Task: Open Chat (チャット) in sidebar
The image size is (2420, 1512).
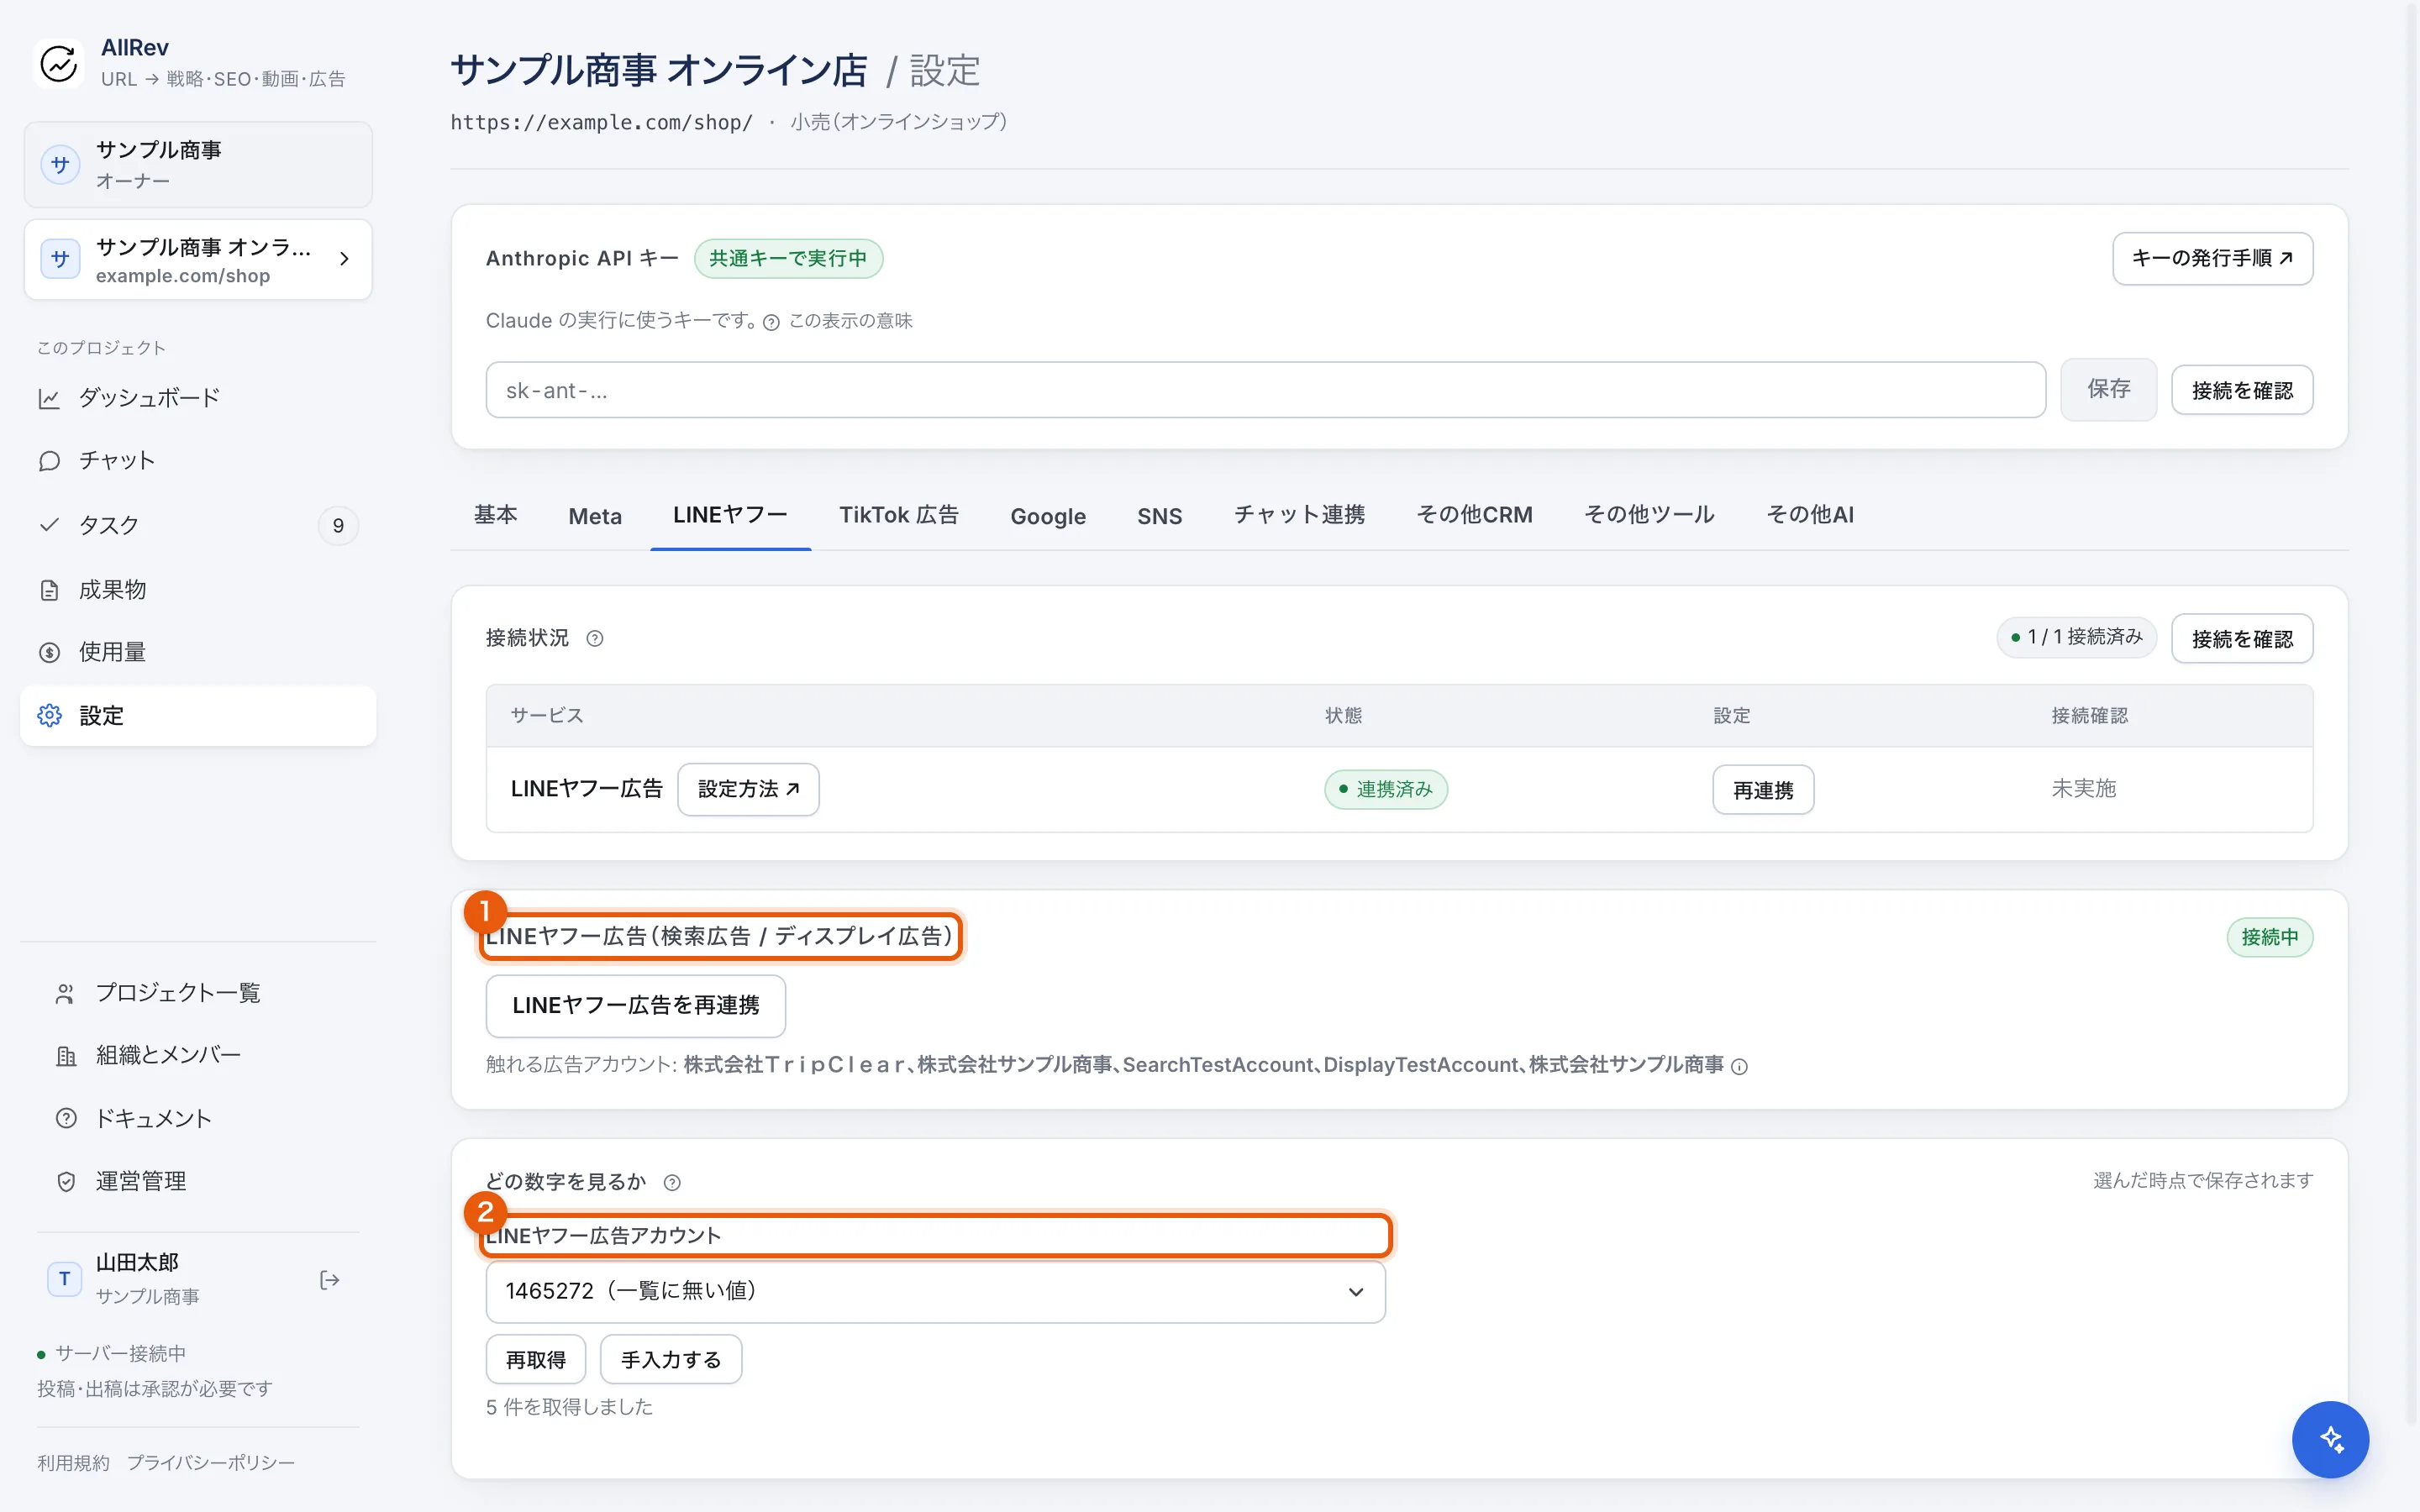Action: coord(198,461)
